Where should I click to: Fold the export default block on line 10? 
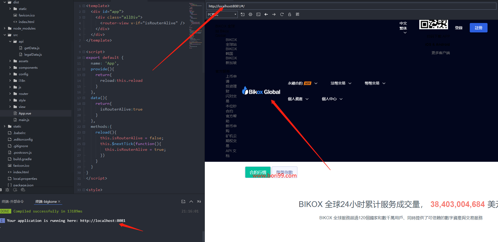pyautogui.click(x=84, y=57)
